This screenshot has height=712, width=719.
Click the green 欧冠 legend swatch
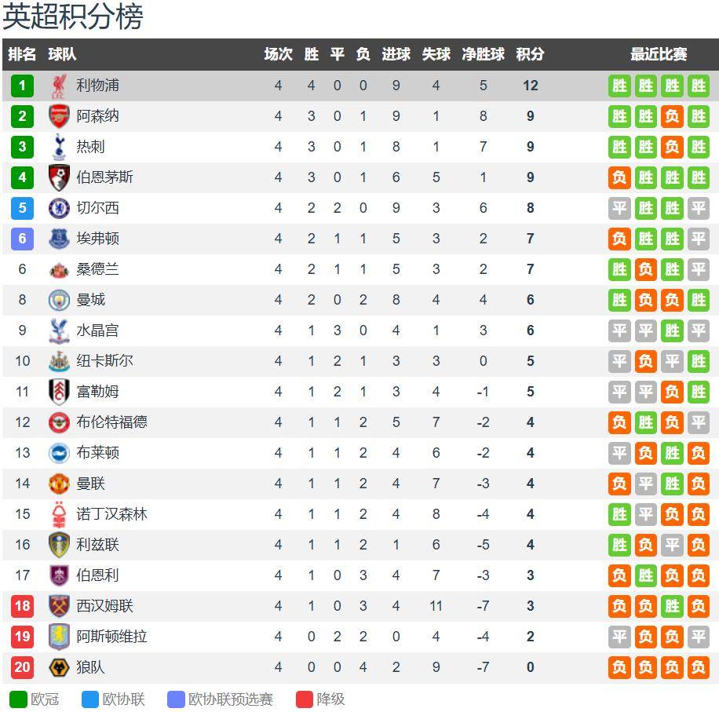pos(18,699)
